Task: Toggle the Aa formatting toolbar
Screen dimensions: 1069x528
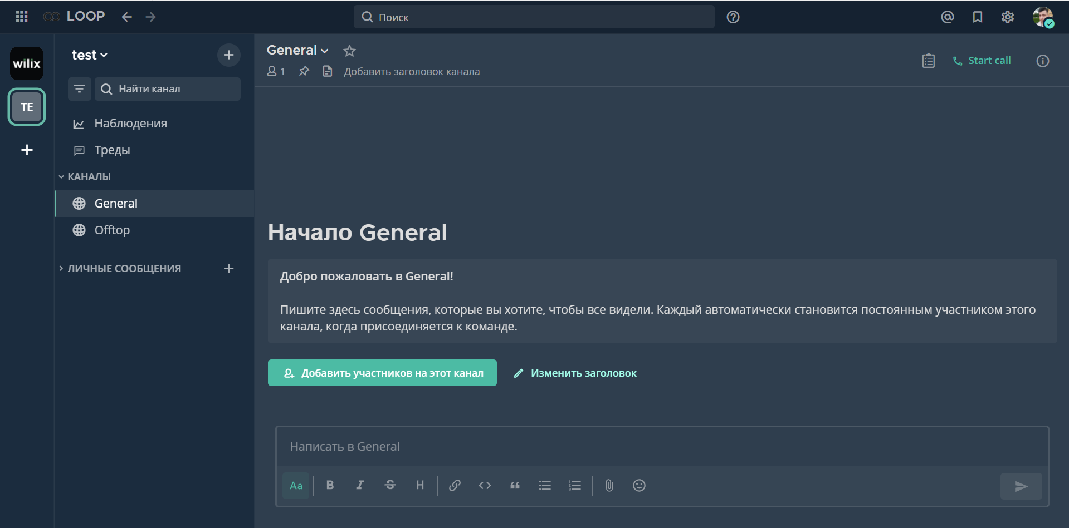Action: click(296, 486)
